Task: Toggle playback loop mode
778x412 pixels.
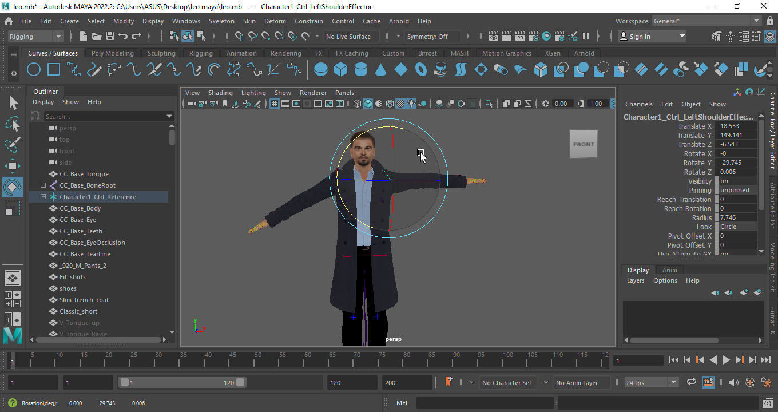Action: tap(691, 382)
